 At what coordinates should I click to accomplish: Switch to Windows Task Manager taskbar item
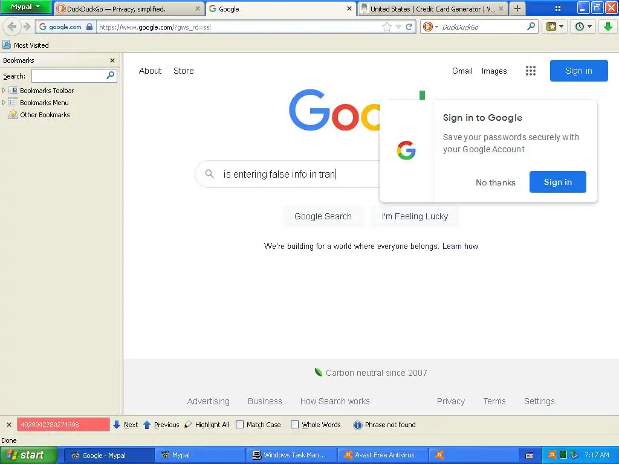(x=291, y=455)
